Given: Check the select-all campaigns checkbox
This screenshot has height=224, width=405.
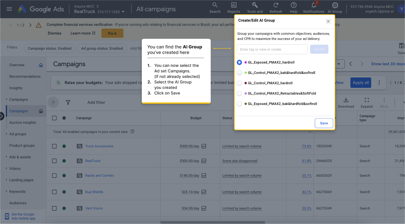Looking at the screenshot, I should [x=54, y=118].
